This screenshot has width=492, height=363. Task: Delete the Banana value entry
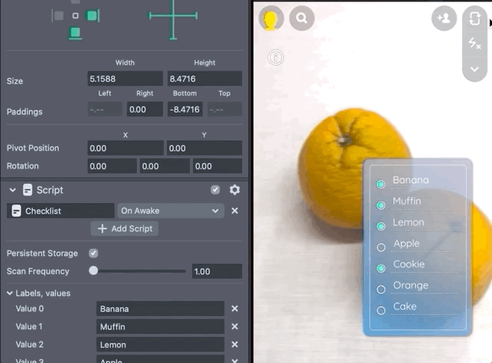click(x=234, y=309)
